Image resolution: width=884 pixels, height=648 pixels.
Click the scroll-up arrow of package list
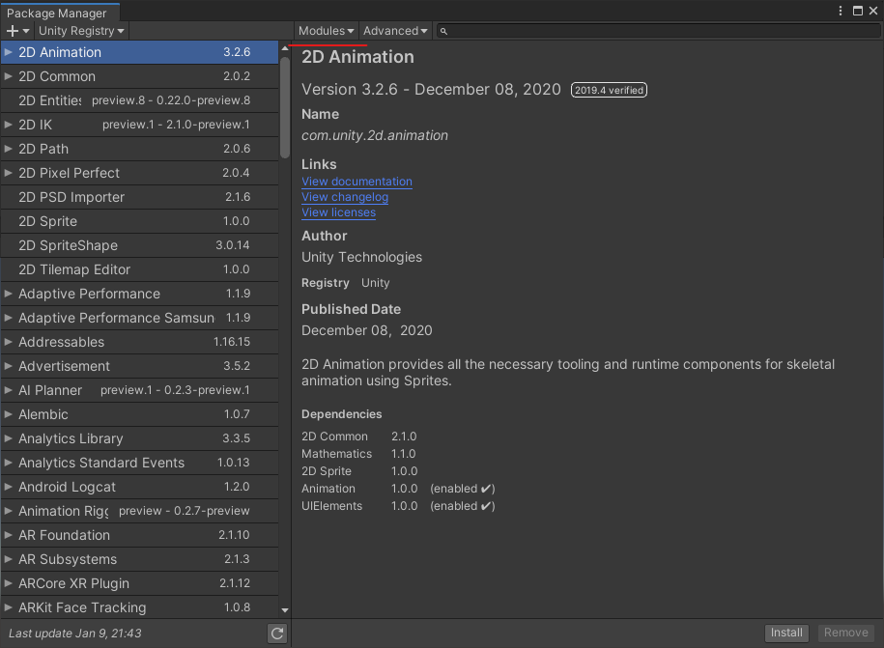coord(285,48)
